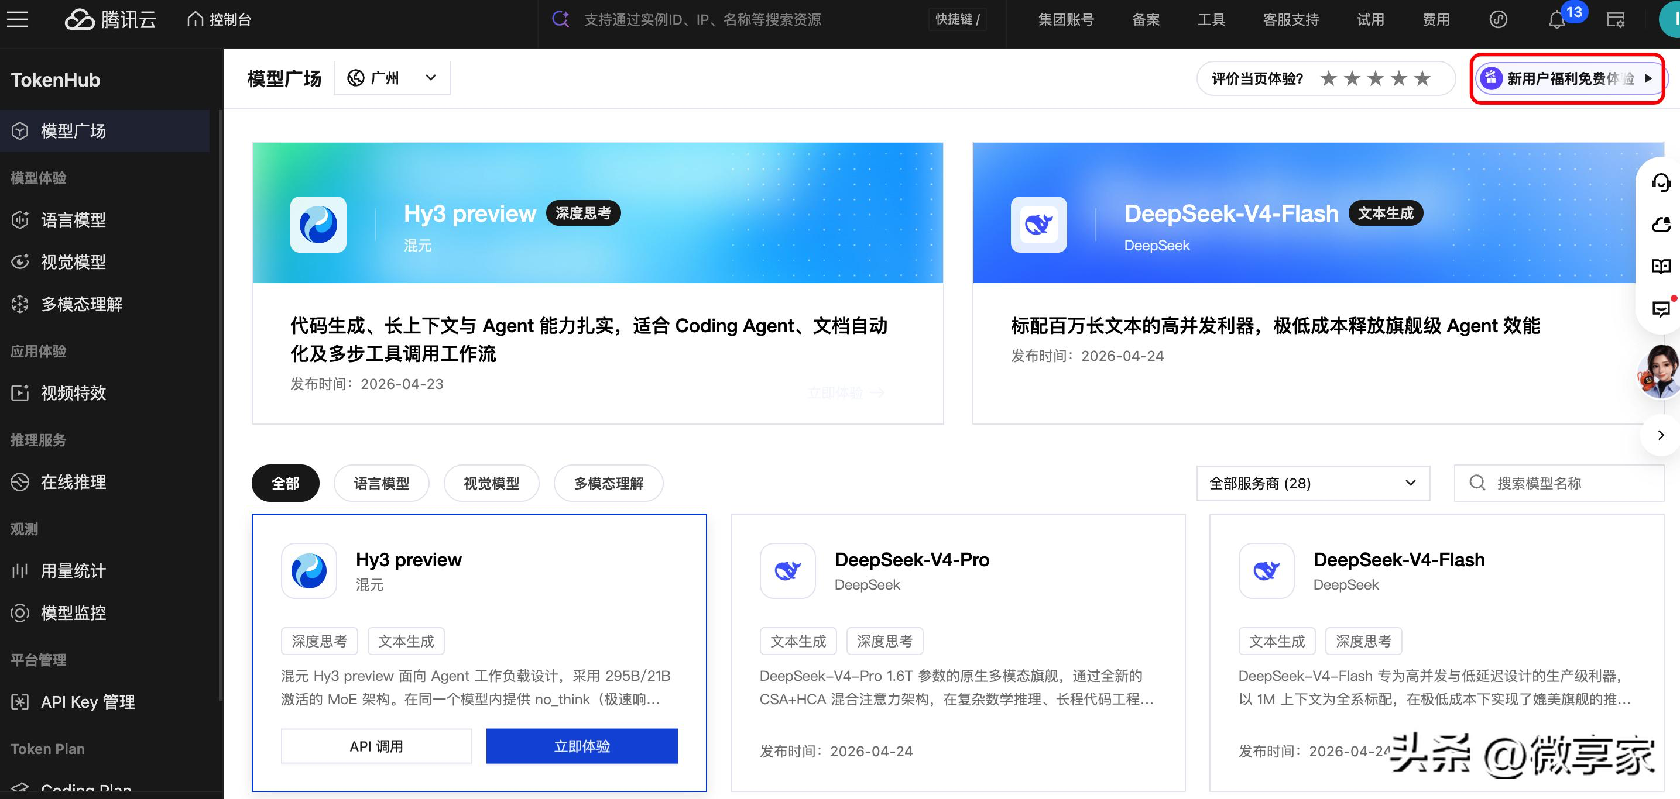Viewport: 1680px width, 799px height.
Task: Focus the 搜索模型名称 search field
Action: pos(1559,484)
